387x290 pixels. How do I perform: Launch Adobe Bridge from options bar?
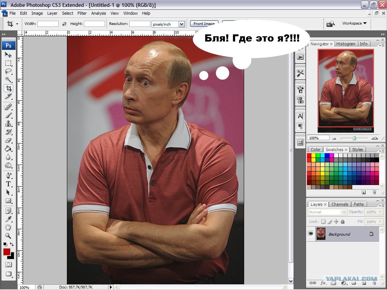pos(330,24)
